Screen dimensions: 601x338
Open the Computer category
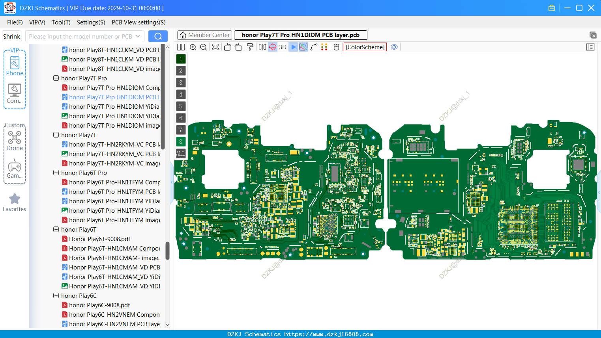coord(15,94)
